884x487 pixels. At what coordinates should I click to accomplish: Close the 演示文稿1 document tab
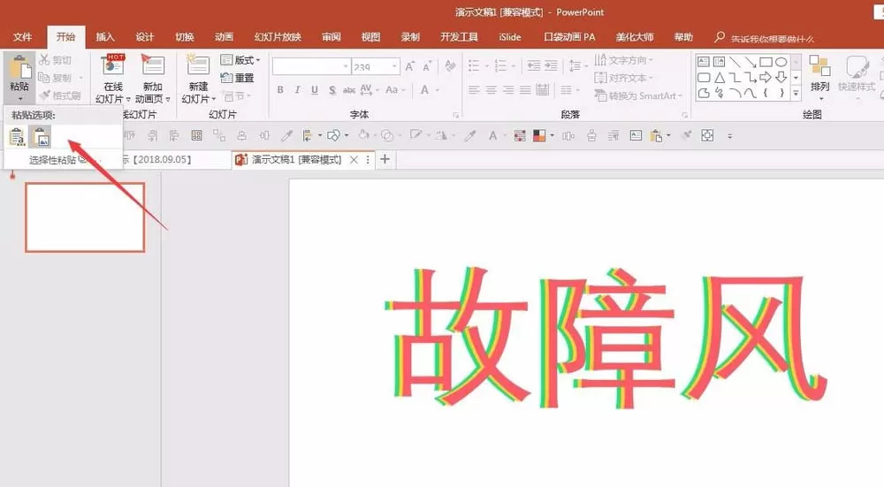(354, 159)
